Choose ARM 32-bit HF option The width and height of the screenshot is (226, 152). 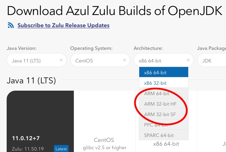tap(163, 104)
